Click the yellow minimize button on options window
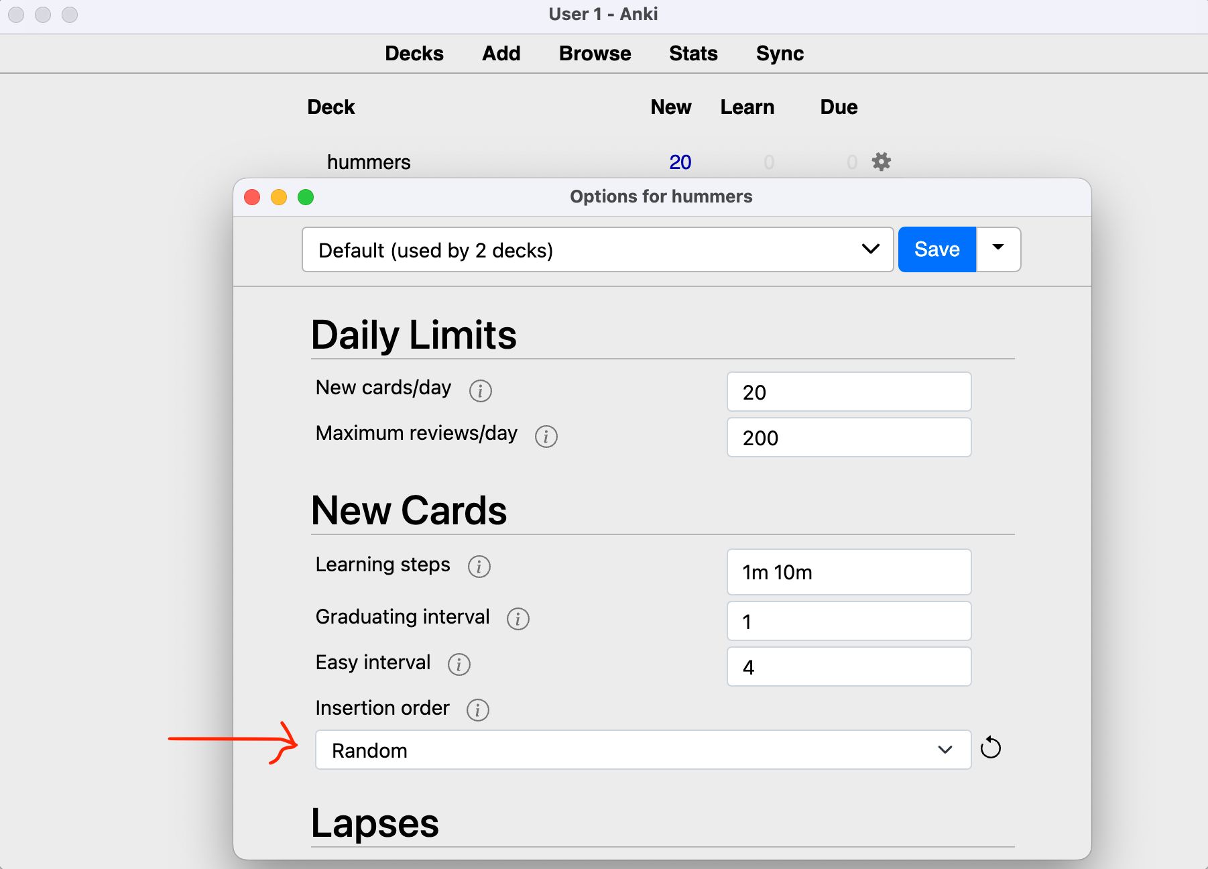The height and width of the screenshot is (869, 1208). [x=278, y=197]
